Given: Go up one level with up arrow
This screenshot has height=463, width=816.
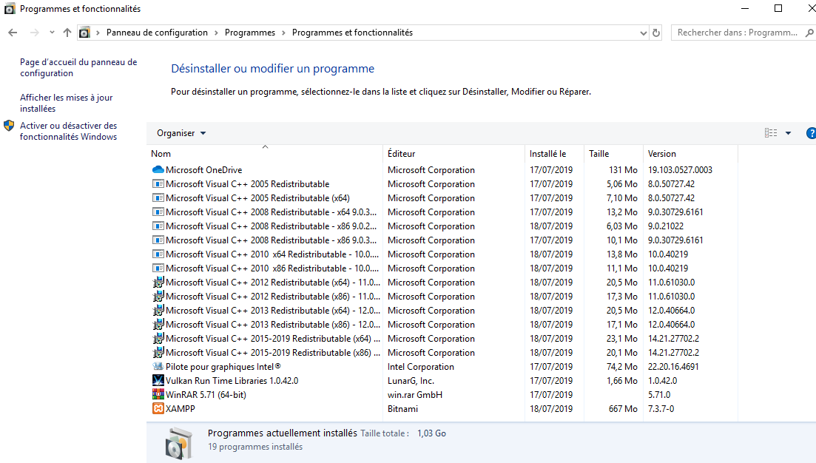Looking at the screenshot, I should tap(67, 33).
